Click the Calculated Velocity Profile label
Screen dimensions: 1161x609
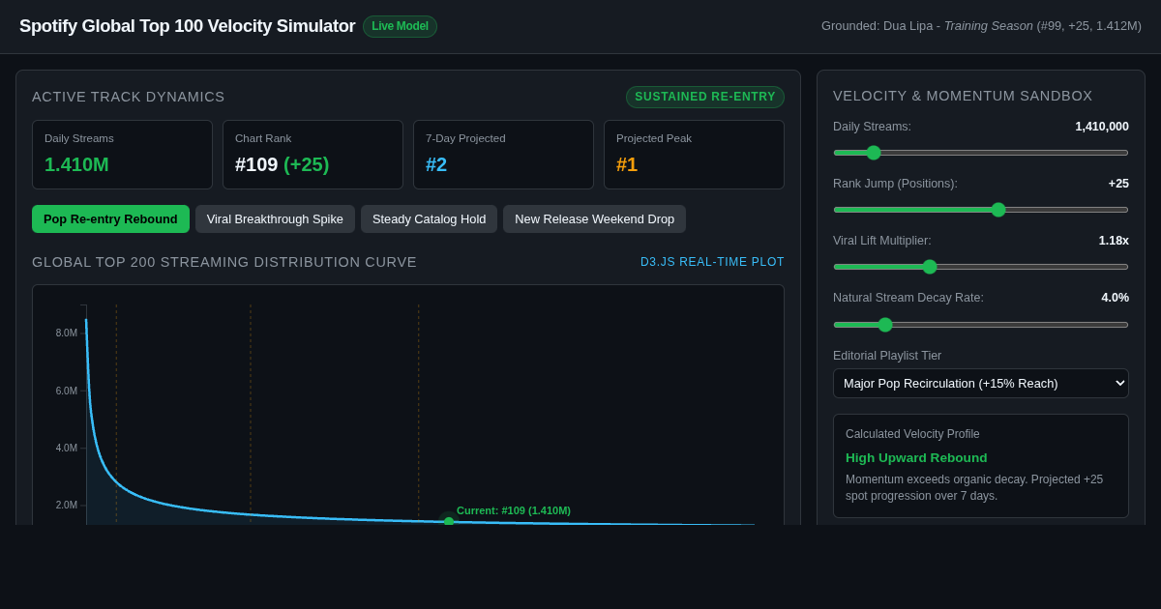point(912,434)
